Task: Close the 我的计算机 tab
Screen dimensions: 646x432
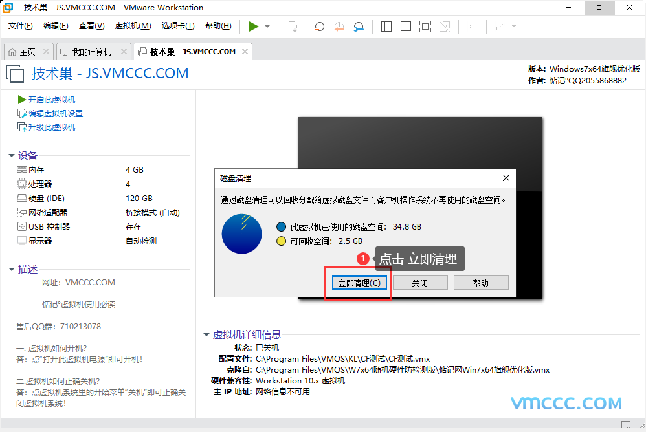Action: click(x=124, y=52)
